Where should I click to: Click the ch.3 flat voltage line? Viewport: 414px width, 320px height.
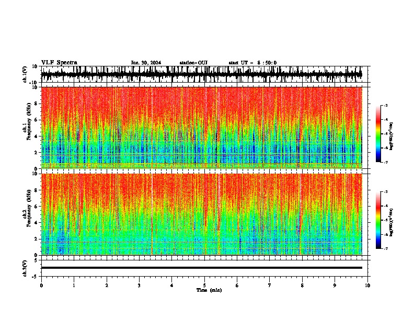(201, 268)
